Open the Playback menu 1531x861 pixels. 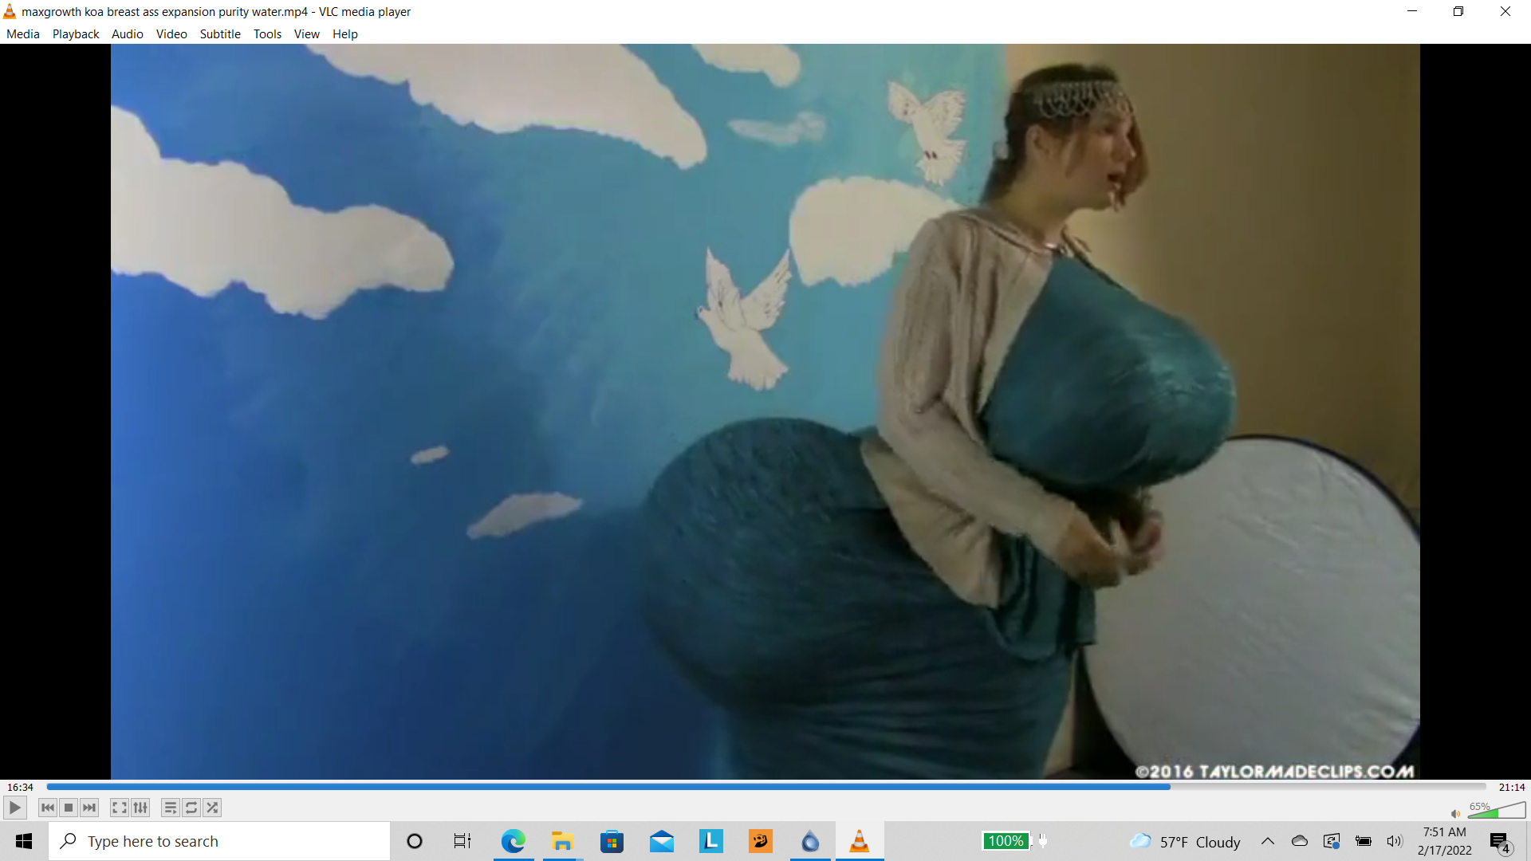tap(76, 34)
